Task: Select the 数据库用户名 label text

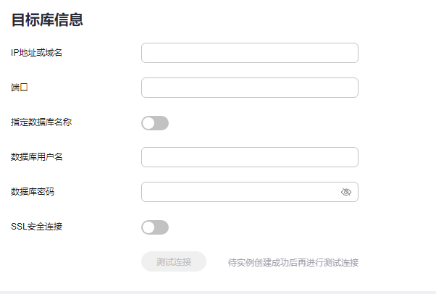Action: pos(37,157)
